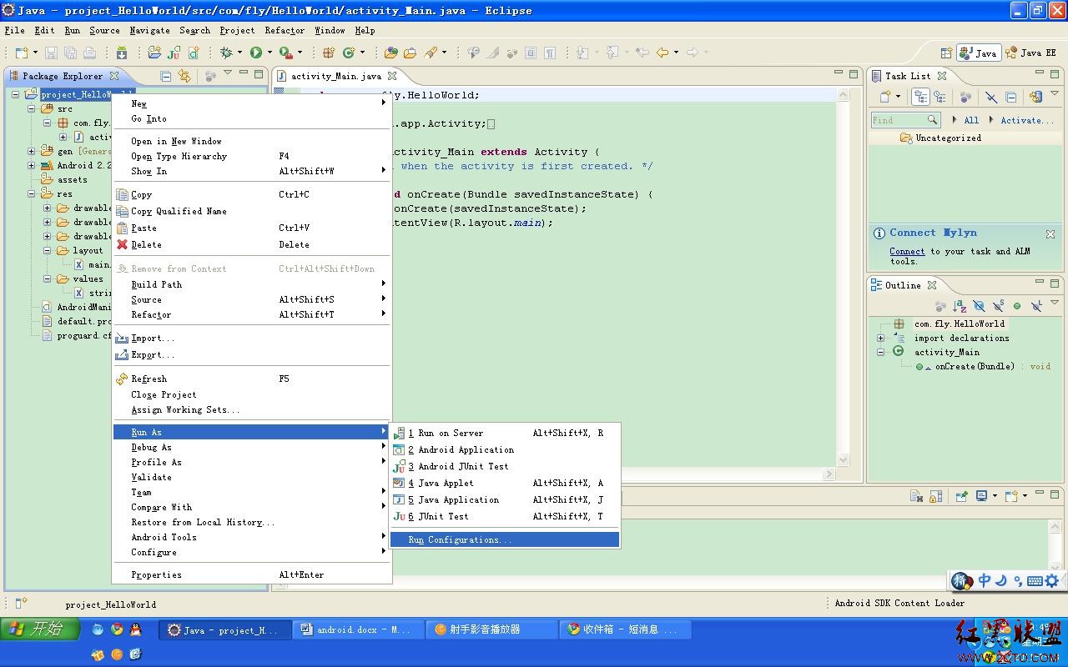
Task: Click the Back navigation yellow arrow
Action: 662,53
